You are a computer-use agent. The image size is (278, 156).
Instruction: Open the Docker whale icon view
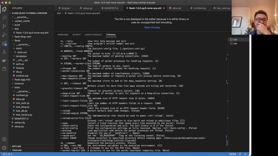[4, 61]
